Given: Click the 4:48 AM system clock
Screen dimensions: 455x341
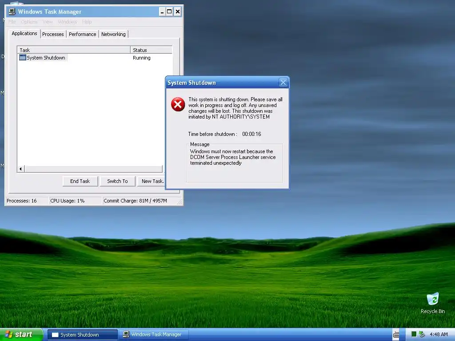Looking at the screenshot, I should point(439,334).
